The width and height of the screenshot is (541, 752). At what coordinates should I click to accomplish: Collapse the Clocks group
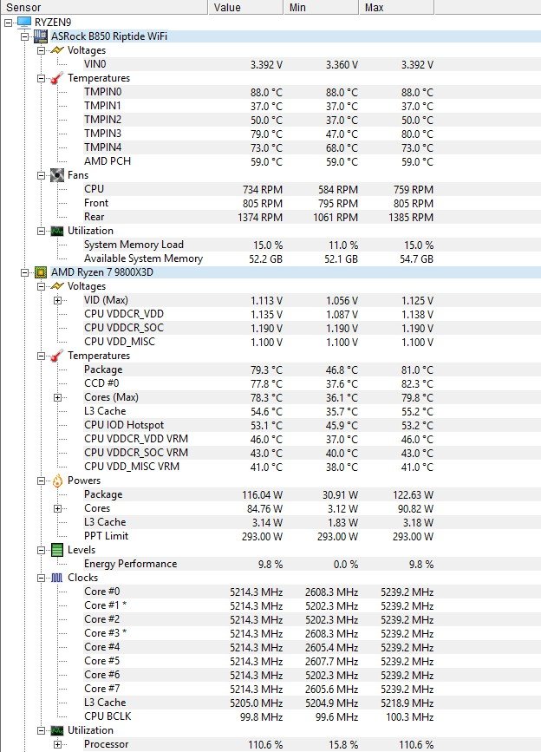coord(42,578)
